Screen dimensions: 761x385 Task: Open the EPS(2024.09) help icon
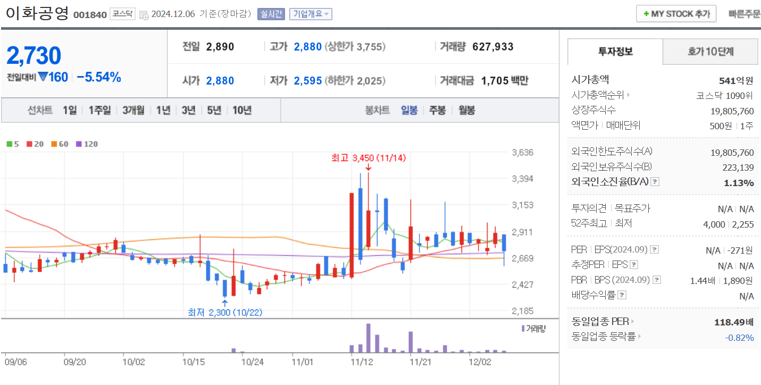pos(654,250)
